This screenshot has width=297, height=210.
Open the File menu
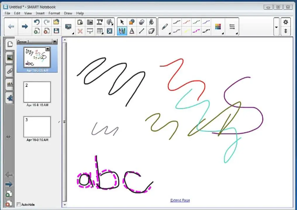point(7,13)
